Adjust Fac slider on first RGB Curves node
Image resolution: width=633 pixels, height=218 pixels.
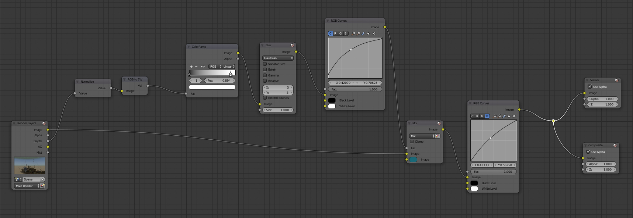tap(355, 89)
